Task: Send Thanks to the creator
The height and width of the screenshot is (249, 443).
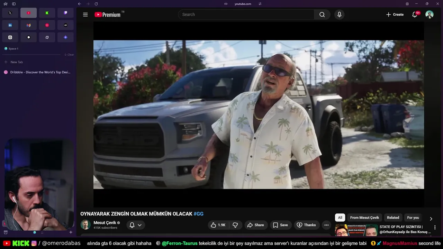Action: pyautogui.click(x=306, y=225)
